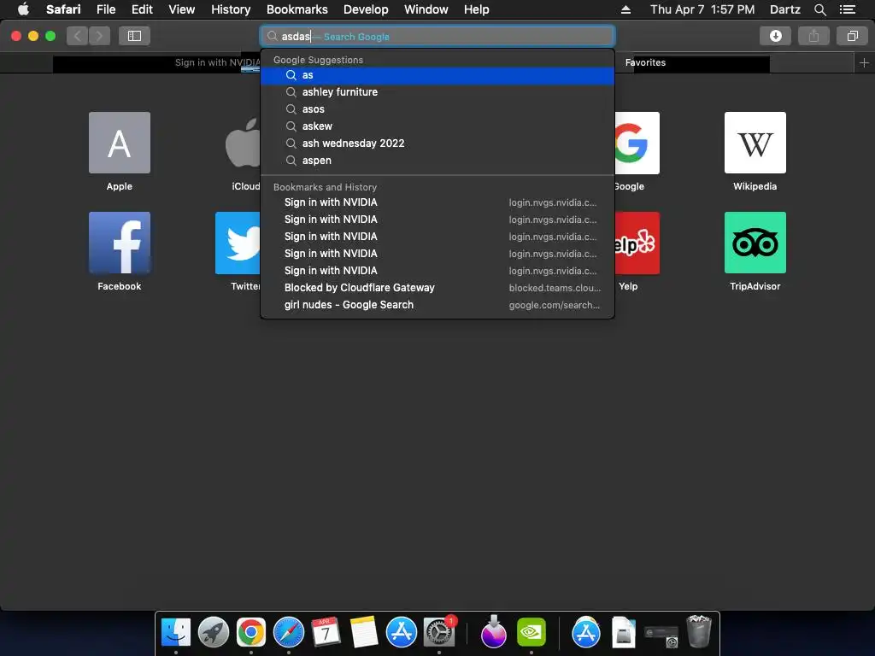Open the Wikipedia favorite tile
875x656 pixels.
coord(755,143)
